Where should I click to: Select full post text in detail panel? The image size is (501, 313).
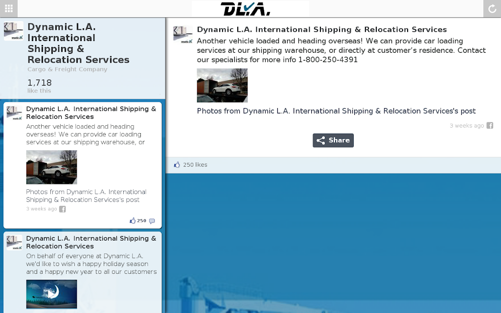click(341, 50)
